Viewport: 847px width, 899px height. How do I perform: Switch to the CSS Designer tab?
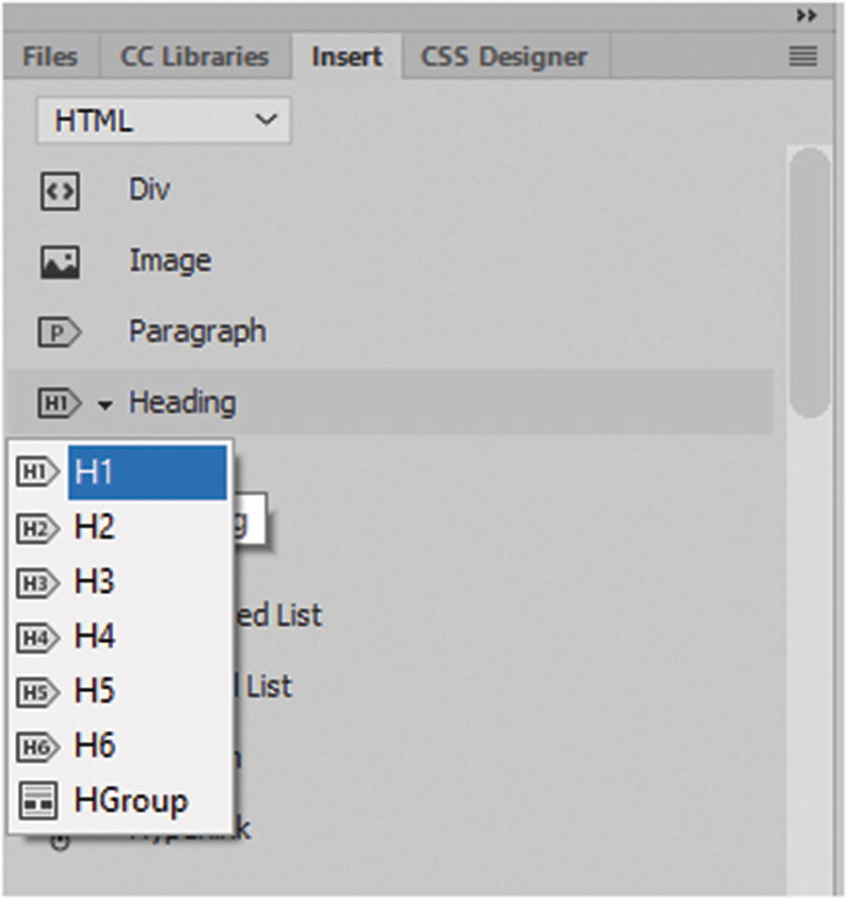[x=503, y=57]
